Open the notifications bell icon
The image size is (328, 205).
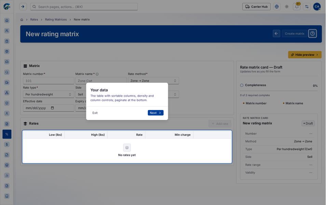[x=297, y=7]
